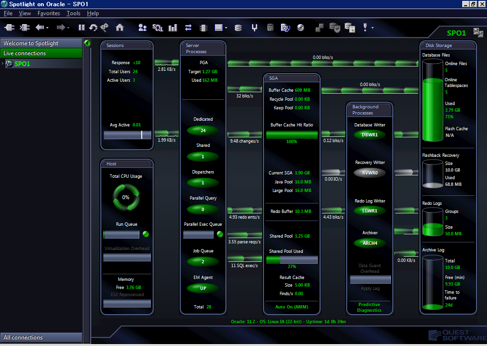
Task: Click the green indicator beside Parallel Exec Queue
Action: click(220, 234)
